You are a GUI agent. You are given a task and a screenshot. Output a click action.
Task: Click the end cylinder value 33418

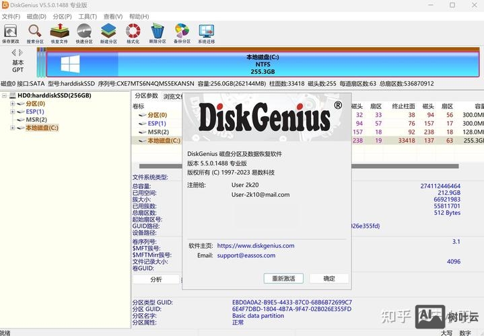(x=407, y=140)
